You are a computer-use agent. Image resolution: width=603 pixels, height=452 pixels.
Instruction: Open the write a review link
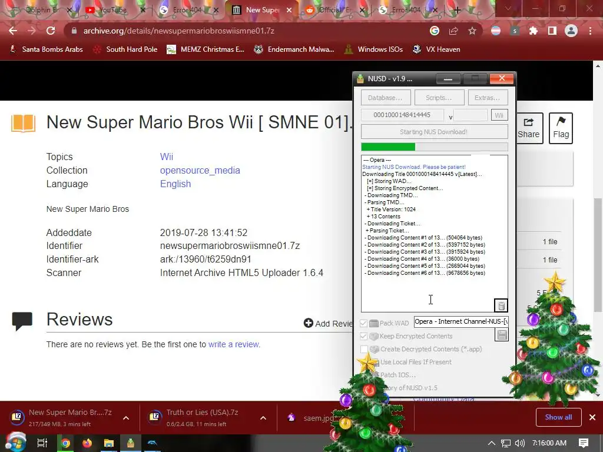[x=234, y=344]
